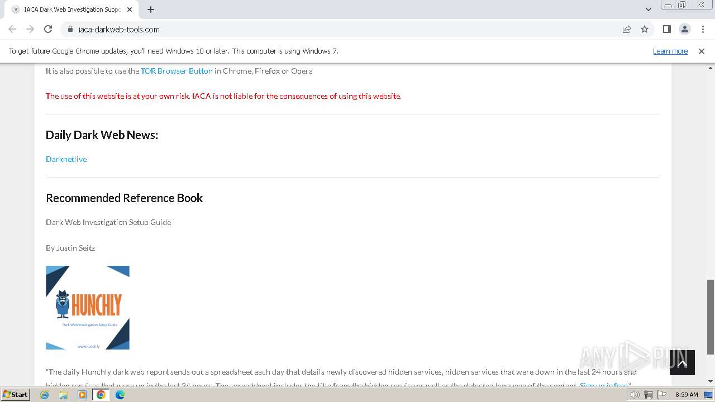
Task: Open the Sign up is free link
Action: click(x=604, y=385)
